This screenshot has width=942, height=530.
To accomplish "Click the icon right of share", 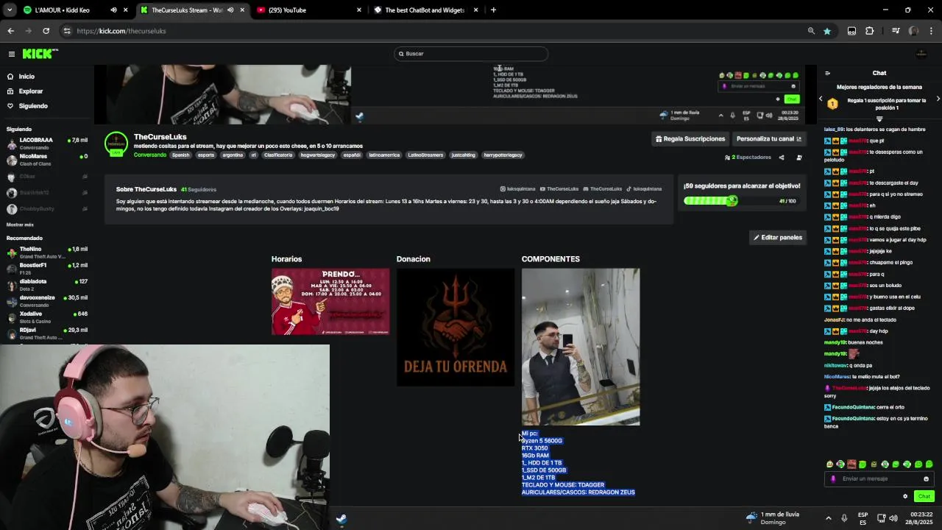I will (x=799, y=158).
